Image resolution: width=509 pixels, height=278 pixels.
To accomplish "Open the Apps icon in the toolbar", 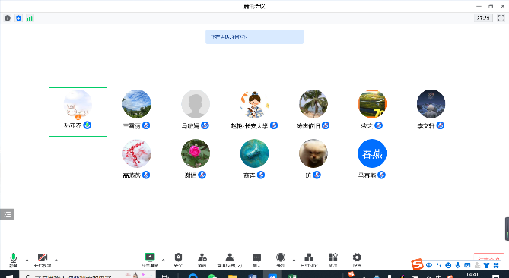I will click(x=333, y=260).
